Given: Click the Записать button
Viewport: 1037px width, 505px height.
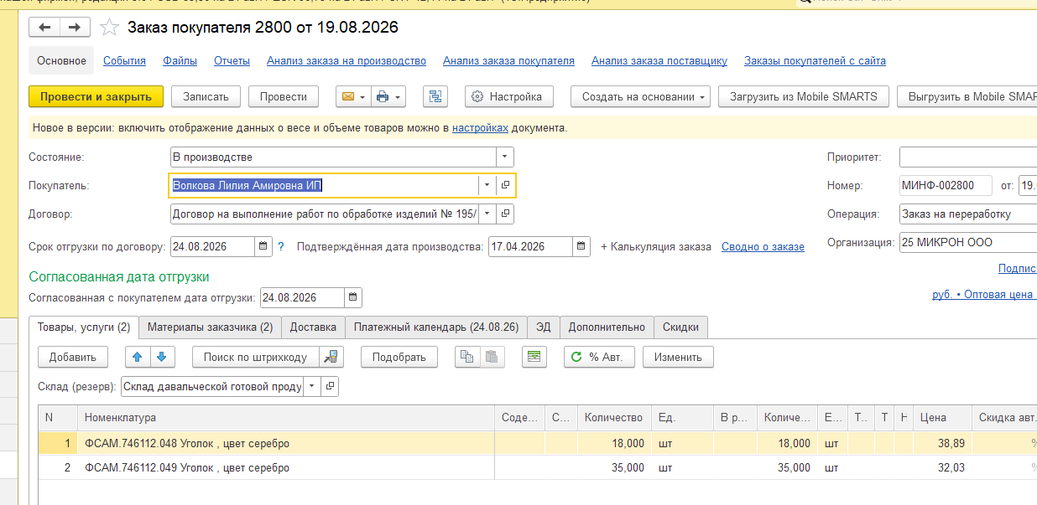Looking at the screenshot, I should point(206,96).
